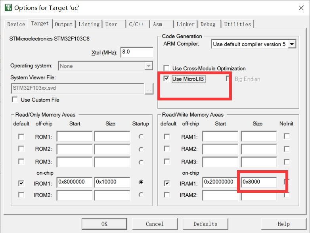Edit the IRAM1 Size value 0x8000
310x233 pixels.
(258, 182)
